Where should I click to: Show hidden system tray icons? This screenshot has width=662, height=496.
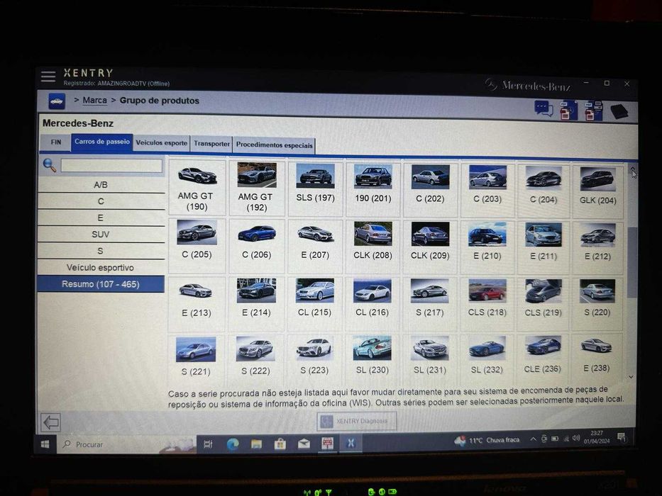click(x=534, y=439)
